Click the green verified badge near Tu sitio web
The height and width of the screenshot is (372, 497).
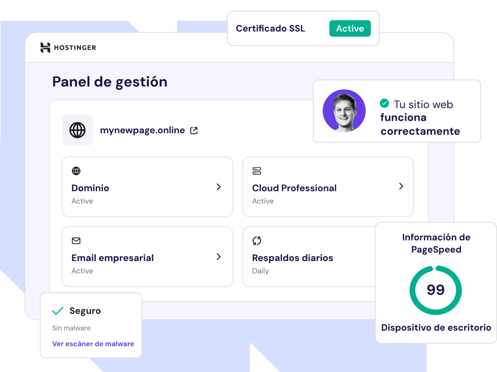pyautogui.click(x=384, y=103)
